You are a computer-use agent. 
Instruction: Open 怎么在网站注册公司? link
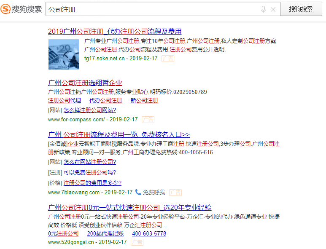tap(89, 162)
